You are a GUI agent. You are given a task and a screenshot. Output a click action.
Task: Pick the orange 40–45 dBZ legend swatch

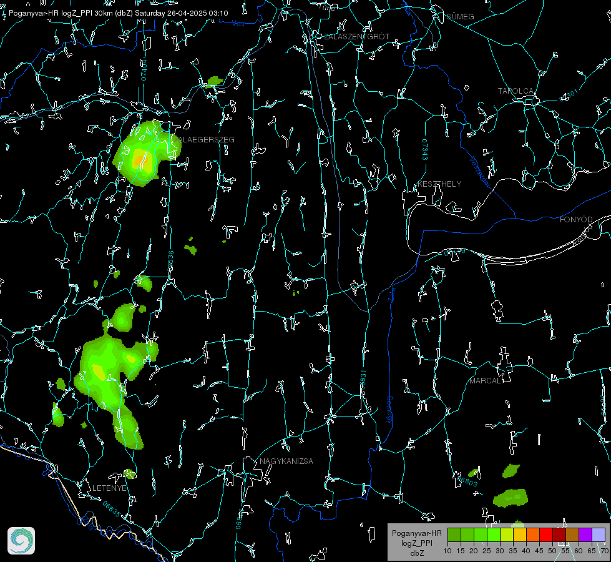click(533, 535)
